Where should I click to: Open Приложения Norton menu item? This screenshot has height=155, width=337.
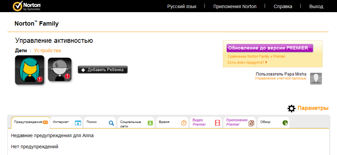pyautogui.click(x=235, y=6)
